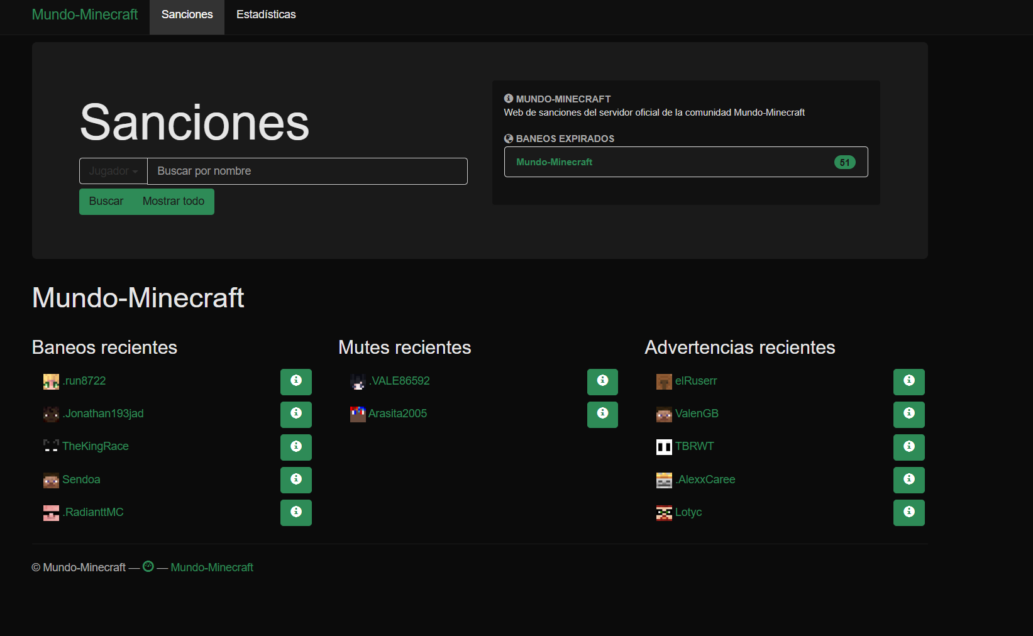Select the Sanciones navigation tab
This screenshot has height=636, width=1033.
pos(187,14)
